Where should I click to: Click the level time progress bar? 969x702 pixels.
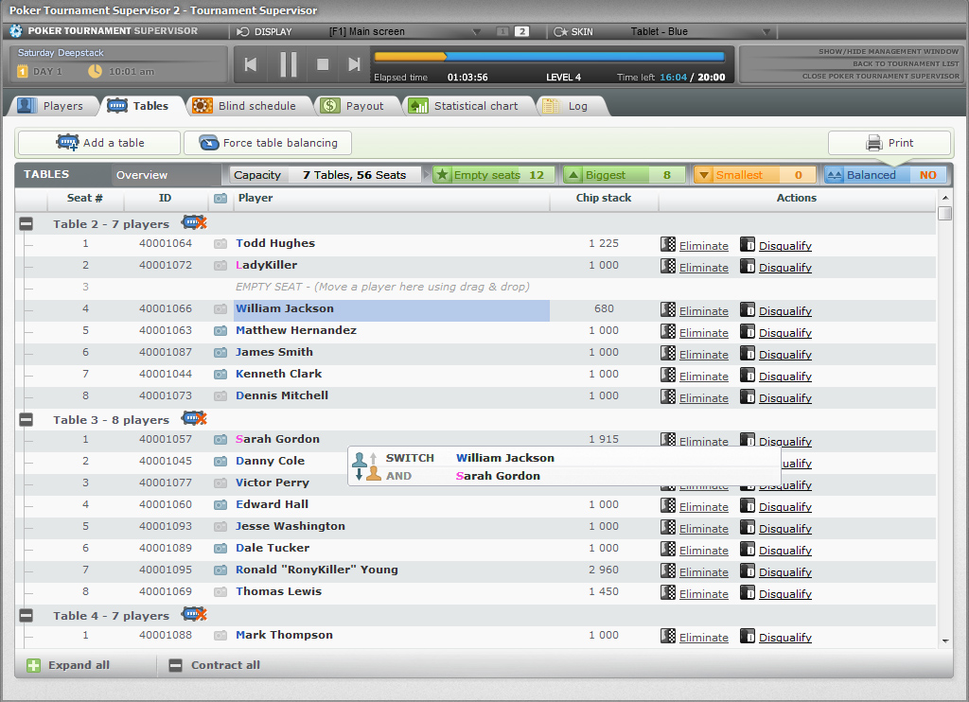[x=550, y=57]
